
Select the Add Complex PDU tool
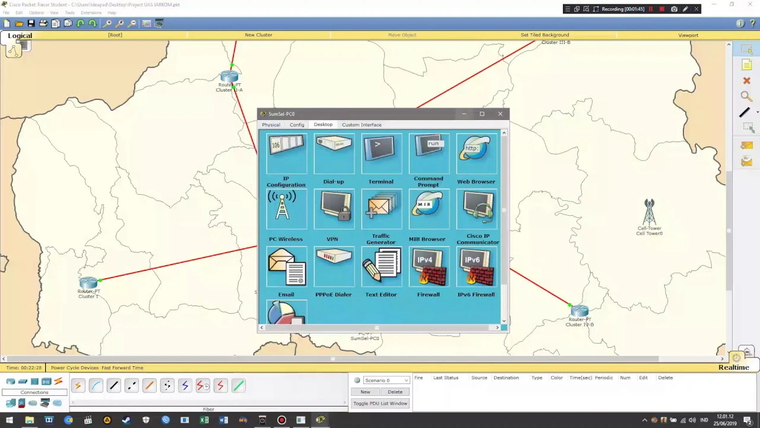[x=747, y=162]
